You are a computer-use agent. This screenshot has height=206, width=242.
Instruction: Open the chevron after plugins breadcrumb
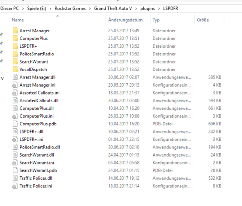159,9
